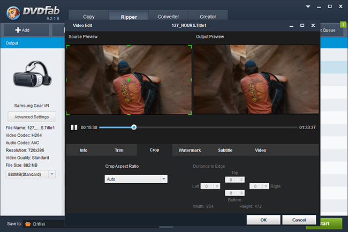Click the playback position slider handle
Image resolution: width=348 pixels, height=232 pixels.
[134, 127]
